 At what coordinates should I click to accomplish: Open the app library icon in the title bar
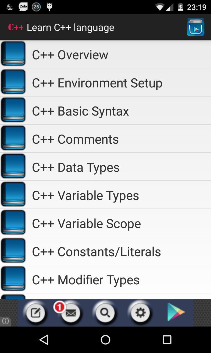[196, 27]
